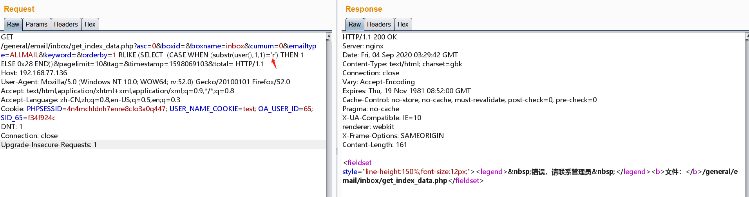Click the Content-Length: 161 line
749x197 pixels.
[375, 145]
